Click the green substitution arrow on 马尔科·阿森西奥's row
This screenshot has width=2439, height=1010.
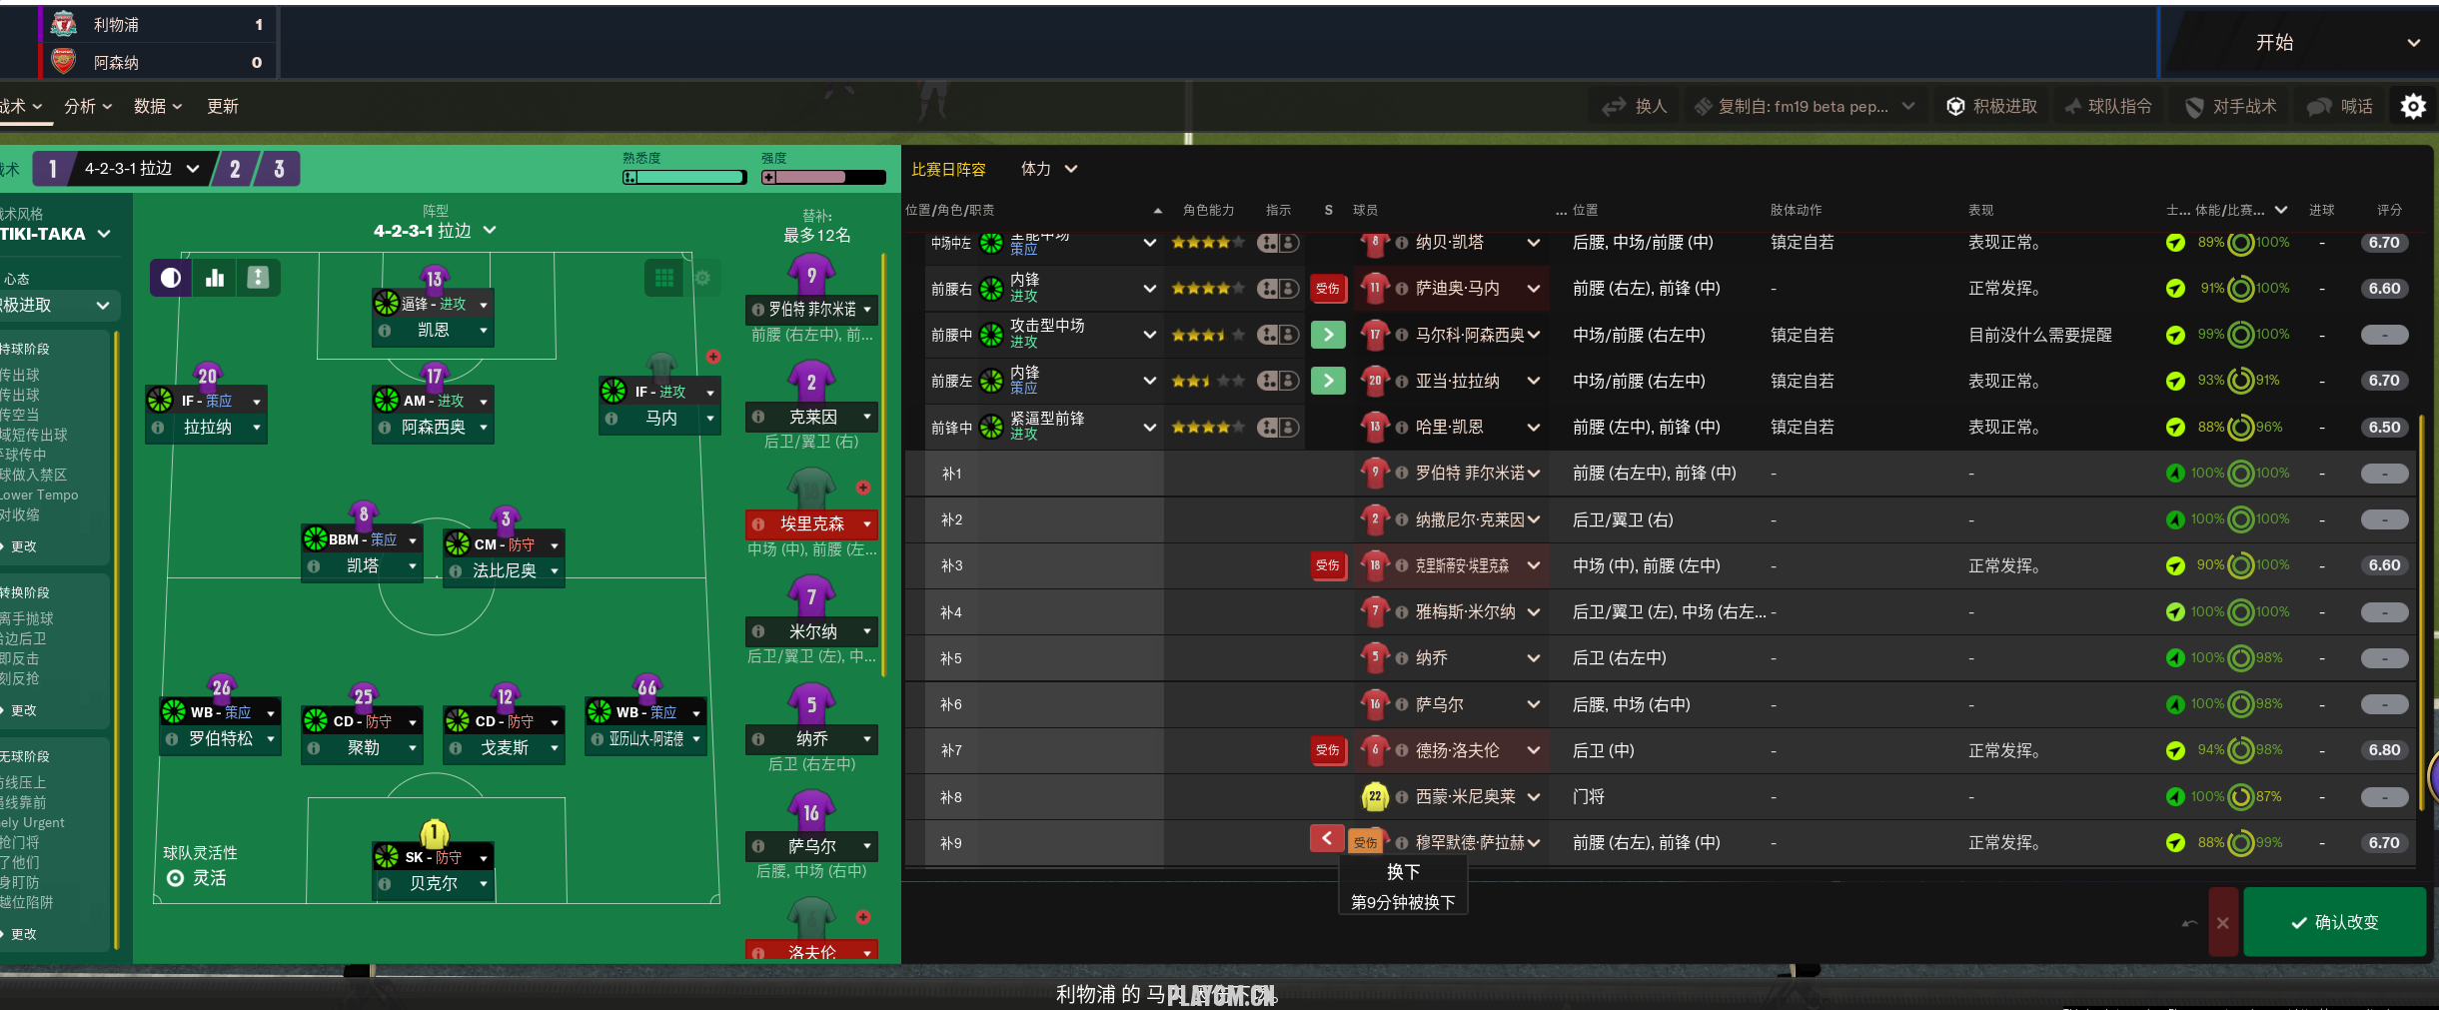(x=1327, y=335)
